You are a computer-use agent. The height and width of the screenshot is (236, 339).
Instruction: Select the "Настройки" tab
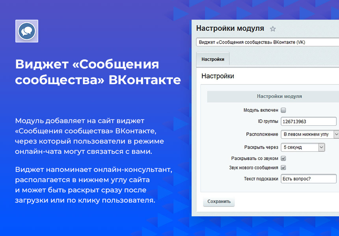point(213,59)
